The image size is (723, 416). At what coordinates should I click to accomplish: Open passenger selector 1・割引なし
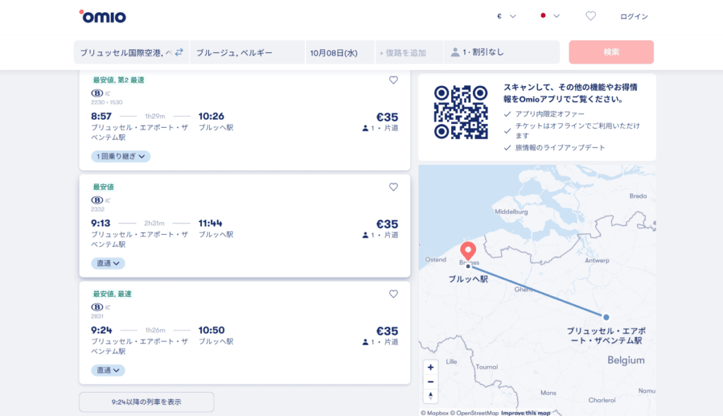click(x=501, y=52)
